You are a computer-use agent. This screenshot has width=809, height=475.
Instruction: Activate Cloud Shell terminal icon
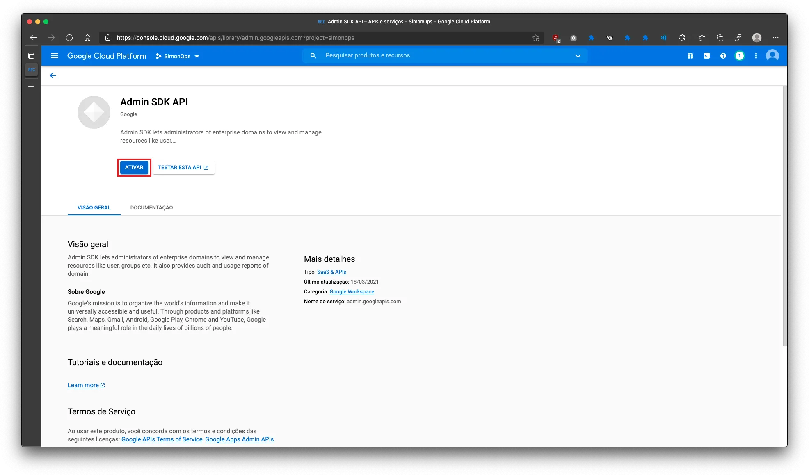(x=707, y=56)
